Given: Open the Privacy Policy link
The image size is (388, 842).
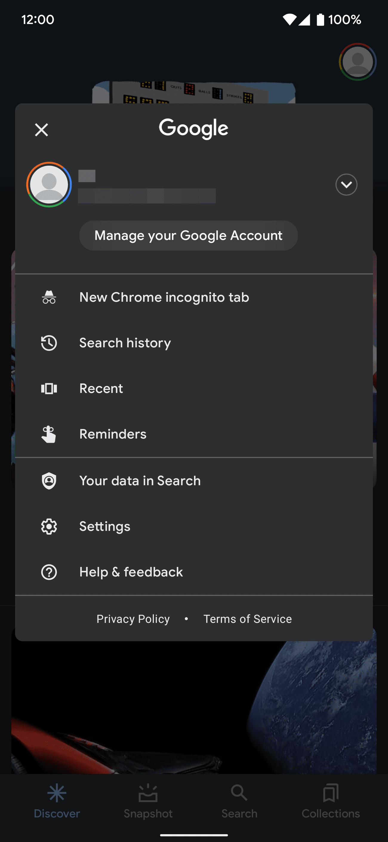Looking at the screenshot, I should tap(133, 619).
